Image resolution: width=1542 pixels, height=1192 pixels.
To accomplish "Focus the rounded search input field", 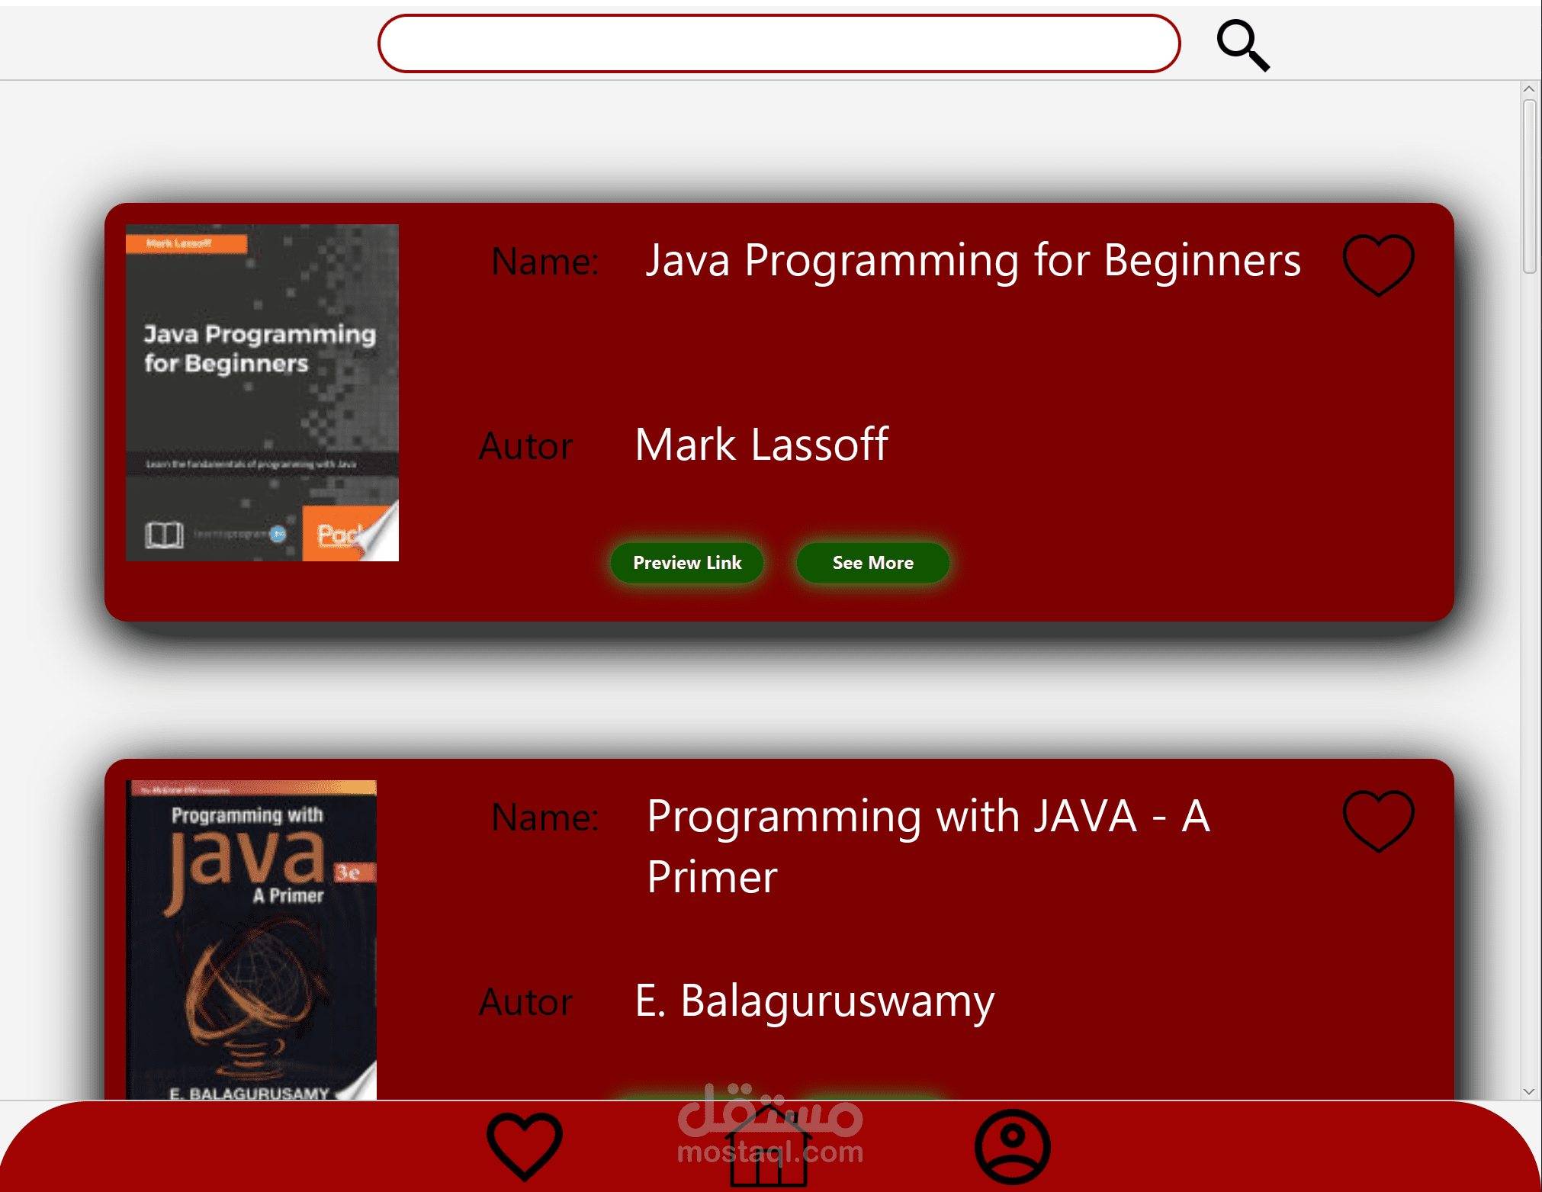I will point(778,44).
